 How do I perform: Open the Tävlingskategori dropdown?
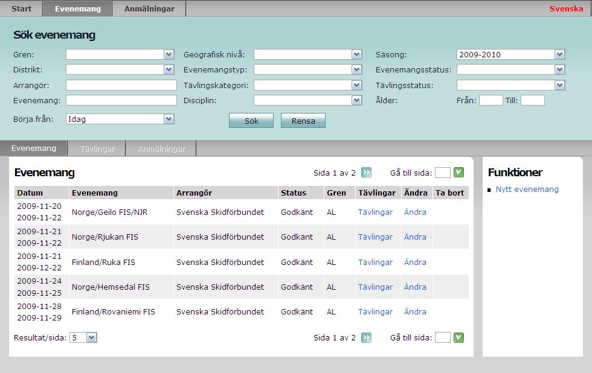(x=307, y=85)
